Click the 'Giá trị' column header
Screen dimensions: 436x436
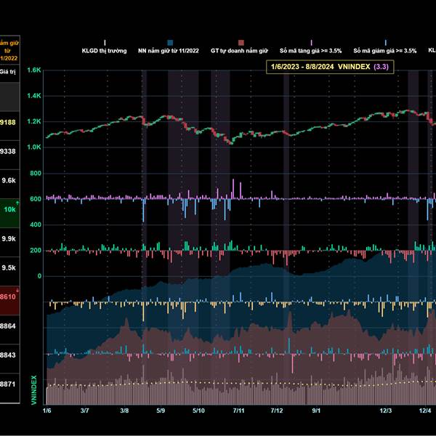tap(8, 72)
